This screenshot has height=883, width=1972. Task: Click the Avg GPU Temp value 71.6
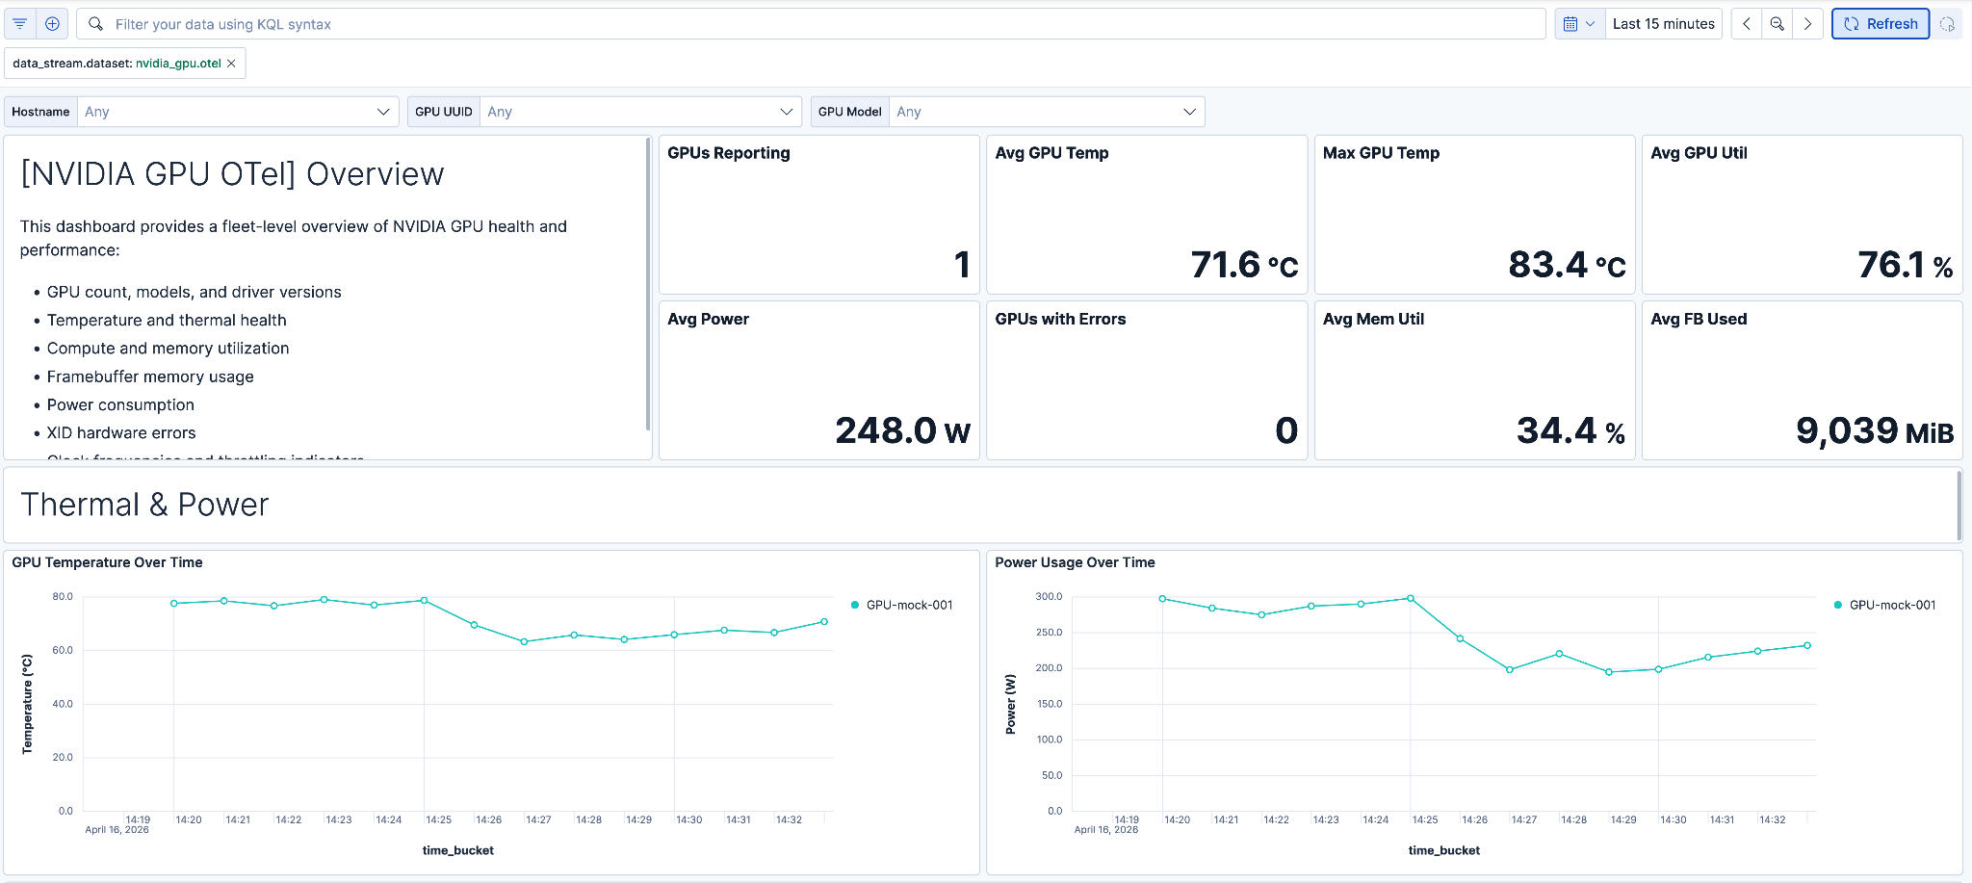(1244, 265)
